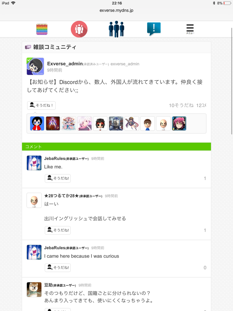Toggle そうだね! on the 'Like me.' comment
This screenshot has height=311, width=233.
pos(58,178)
